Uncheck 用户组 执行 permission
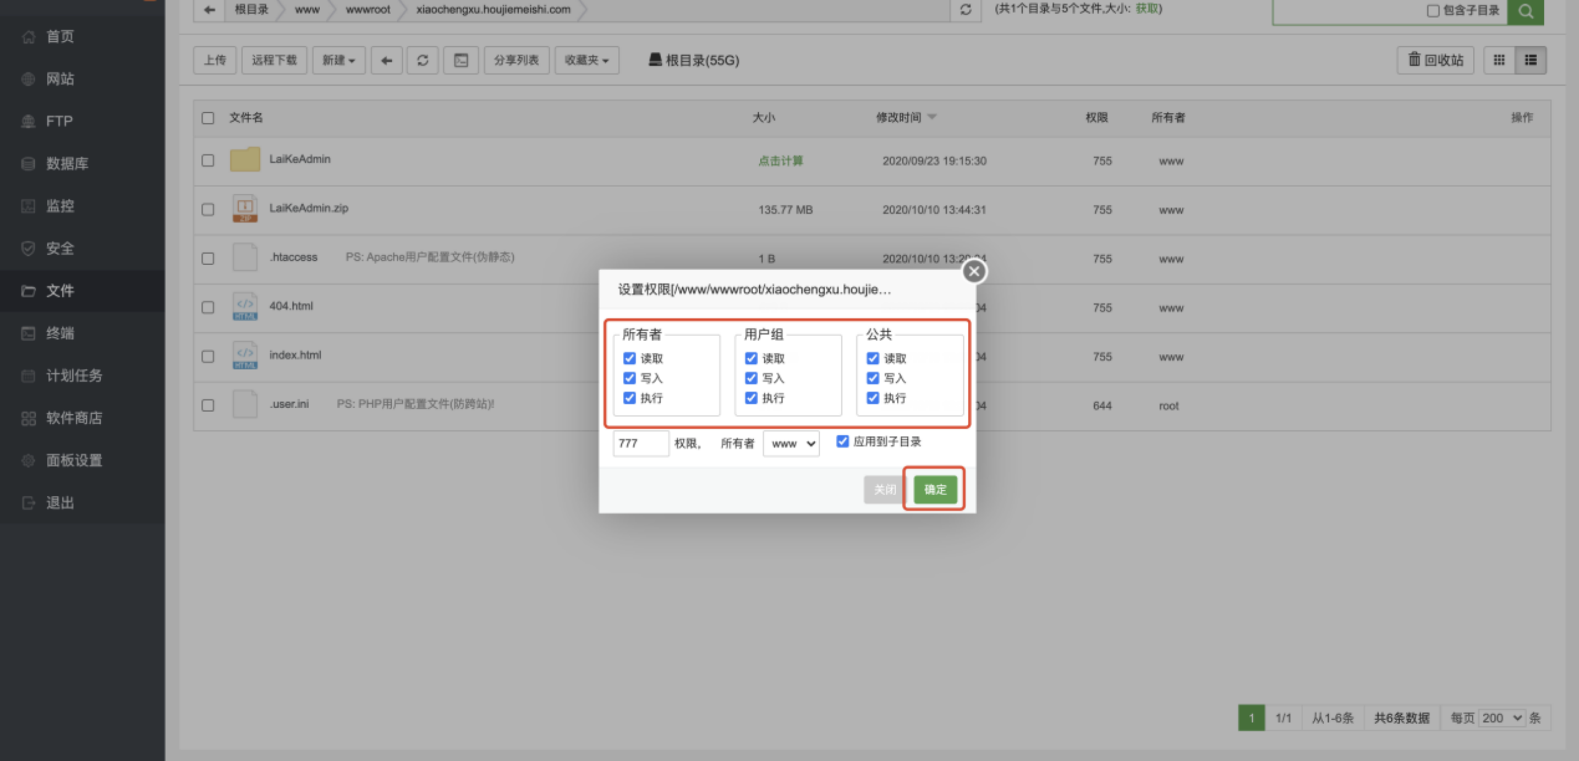Screen dimensions: 1579x761 coord(751,398)
